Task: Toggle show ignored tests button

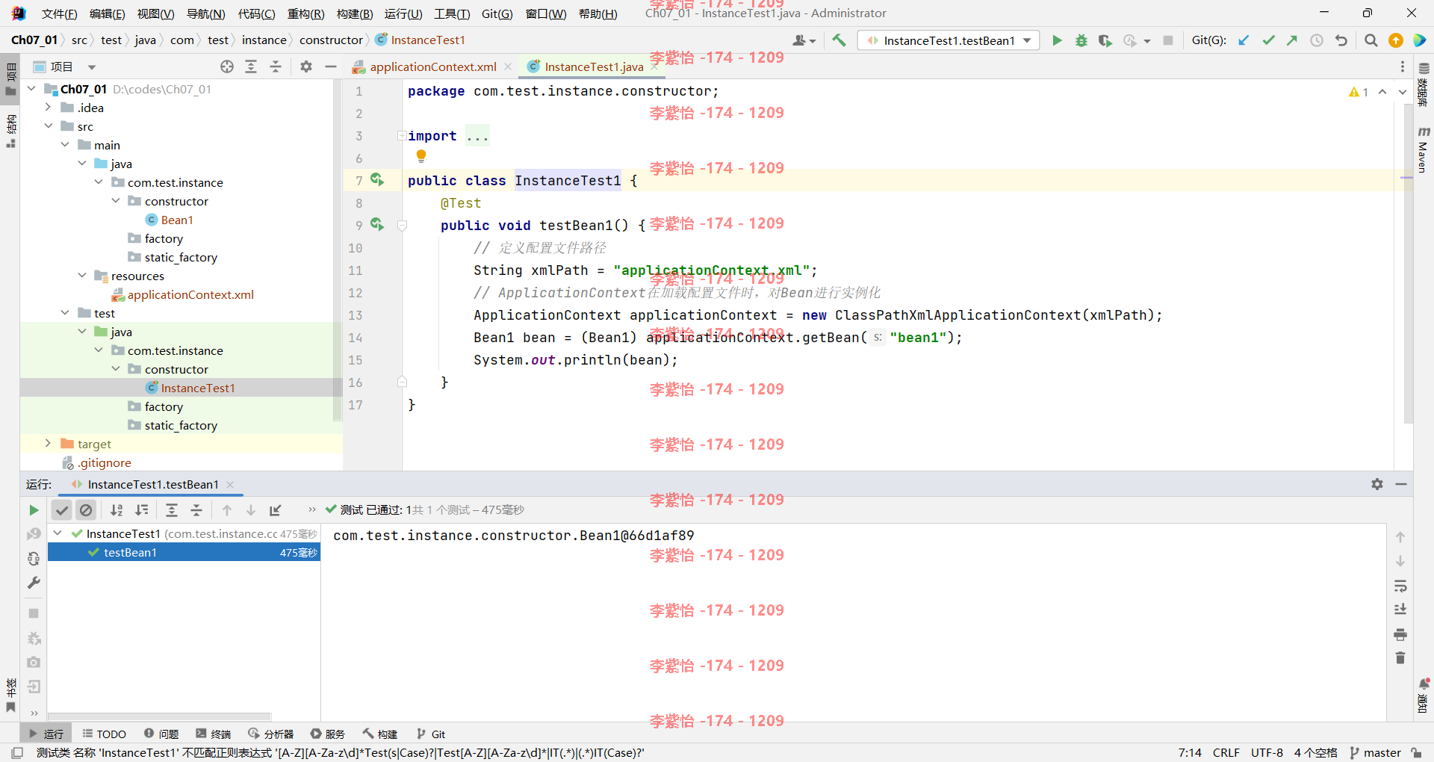Action: tap(87, 510)
